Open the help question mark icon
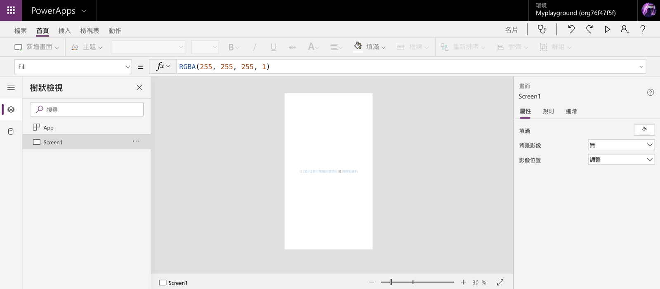 643,29
